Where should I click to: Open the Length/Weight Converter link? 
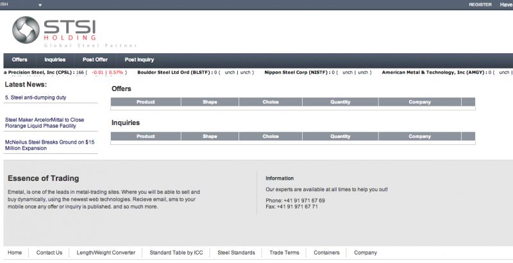click(x=106, y=253)
